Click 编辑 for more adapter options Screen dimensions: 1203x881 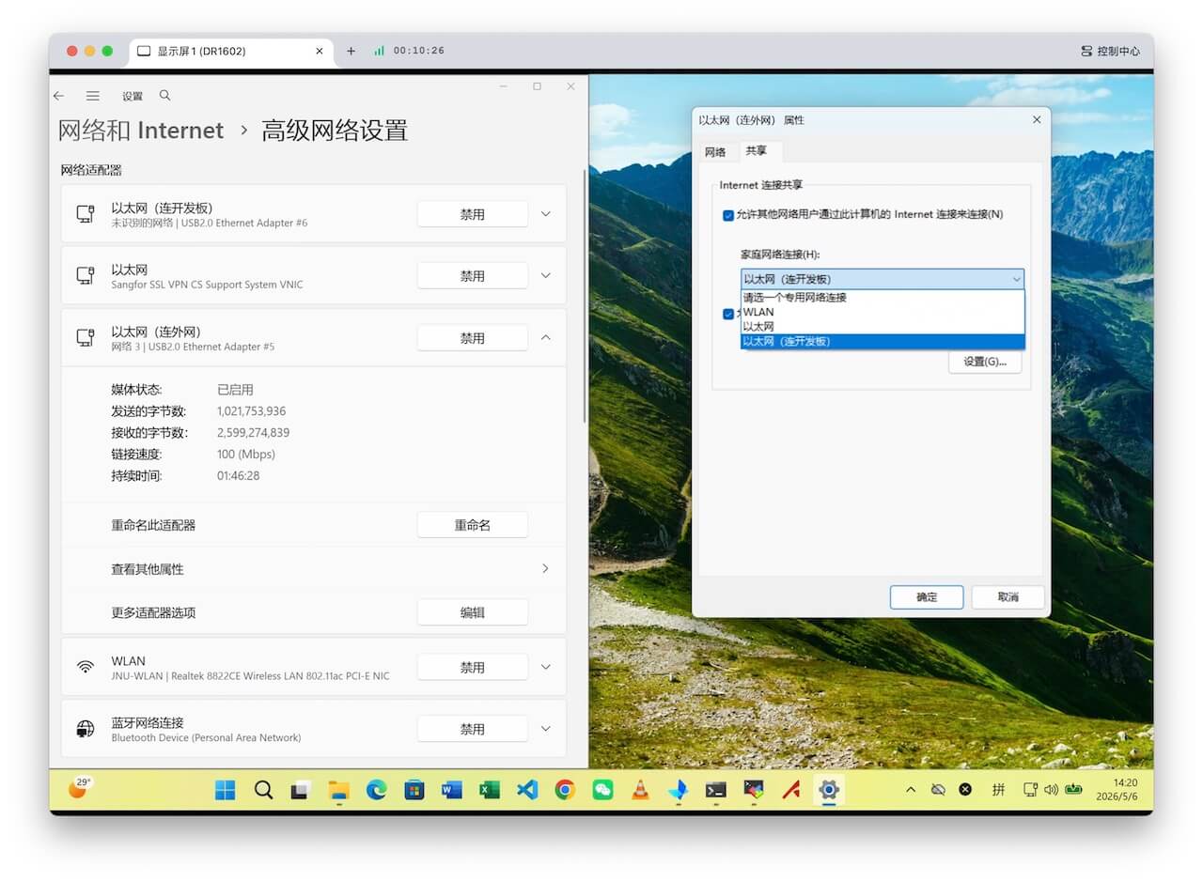tap(473, 612)
